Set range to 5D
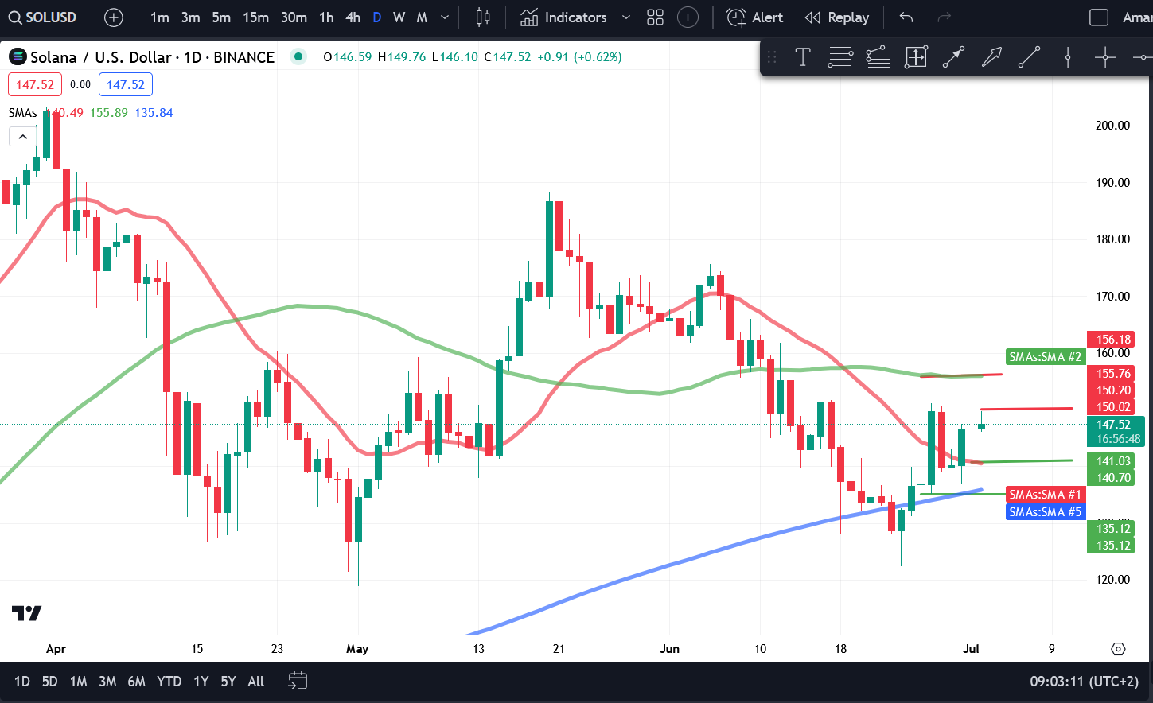Viewport: 1153px width, 703px height. click(x=49, y=682)
